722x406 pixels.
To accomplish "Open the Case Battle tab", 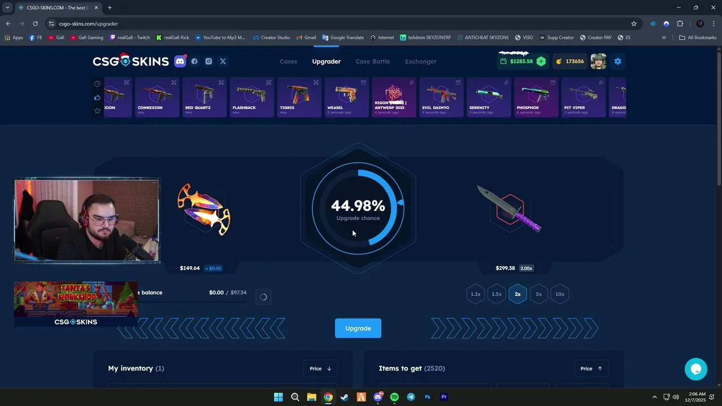I will pos(373,61).
